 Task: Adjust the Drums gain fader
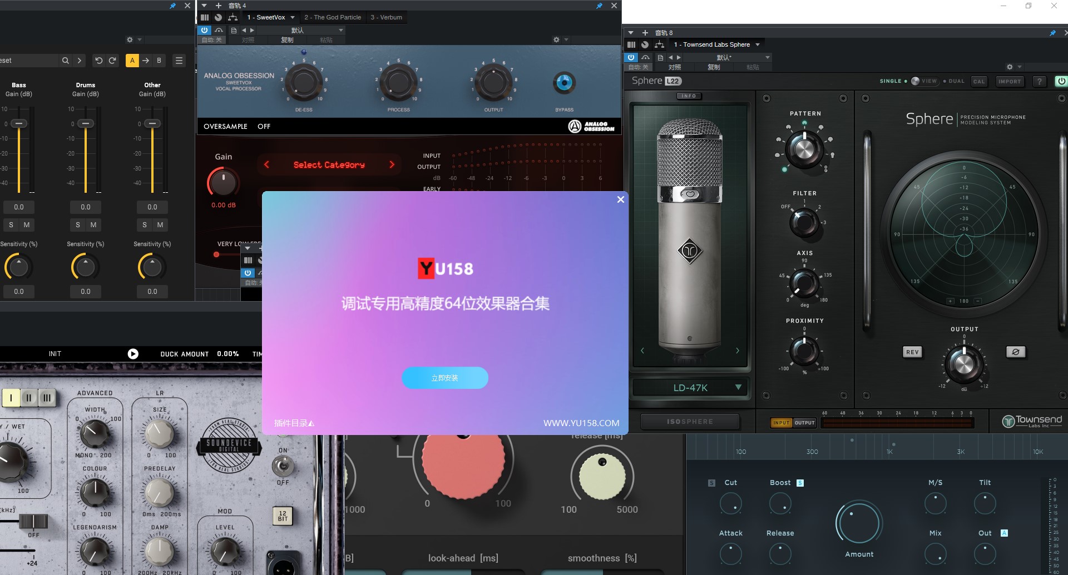pyautogui.click(x=86, y=123)
